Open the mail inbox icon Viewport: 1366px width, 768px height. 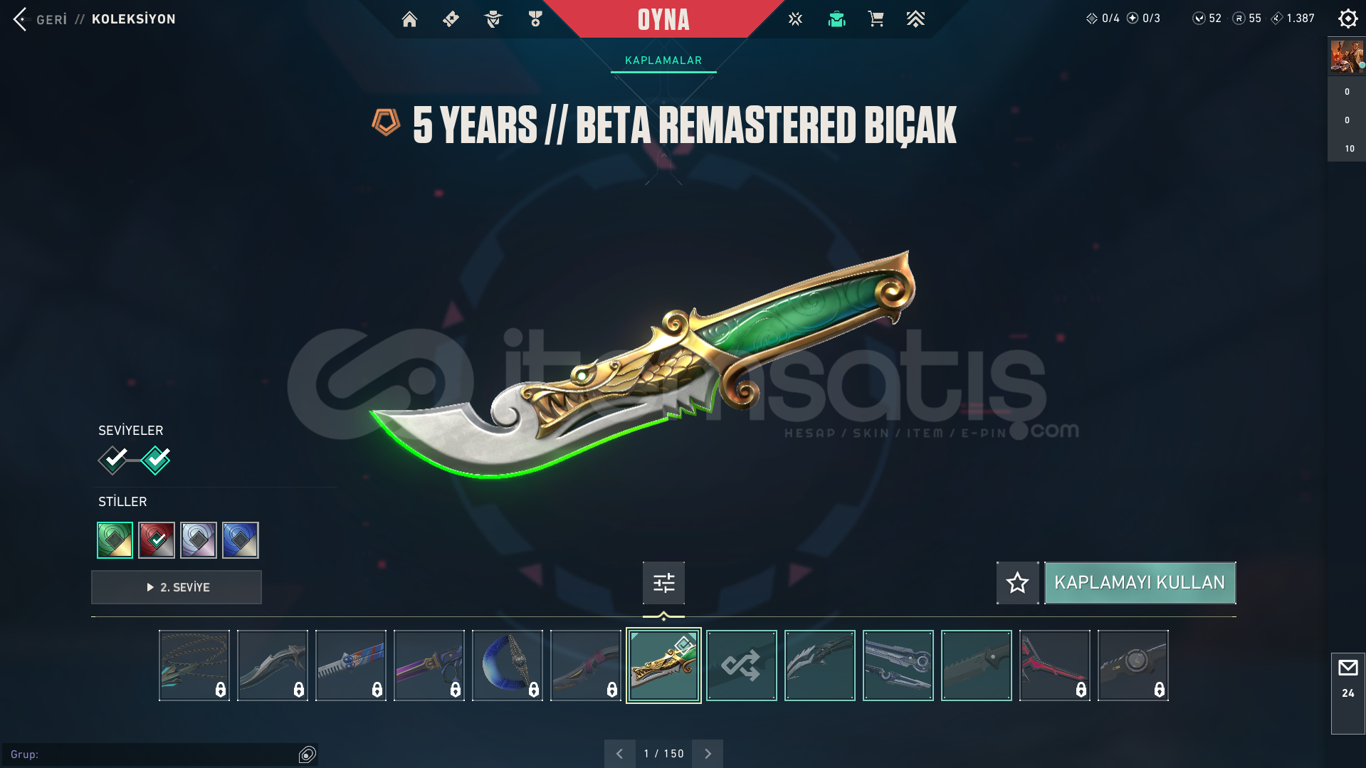tap(1347, 668)
